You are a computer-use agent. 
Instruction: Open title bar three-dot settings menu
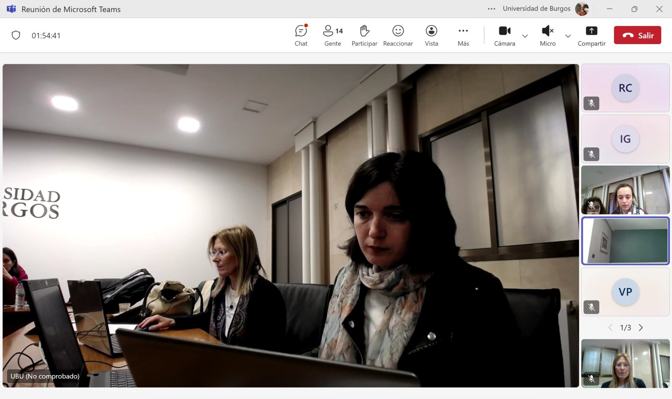click(491, 9)
